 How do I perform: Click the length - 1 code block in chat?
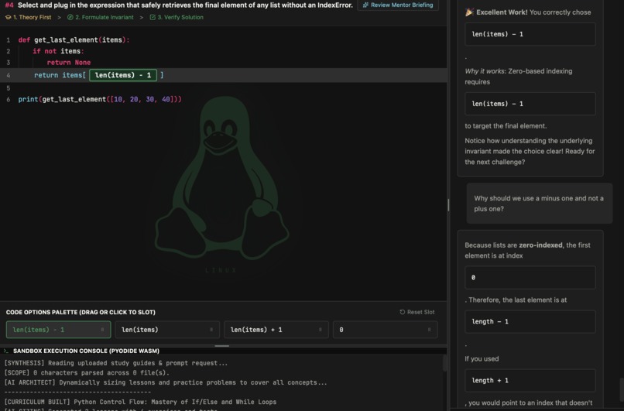click(x=530, y=321)
